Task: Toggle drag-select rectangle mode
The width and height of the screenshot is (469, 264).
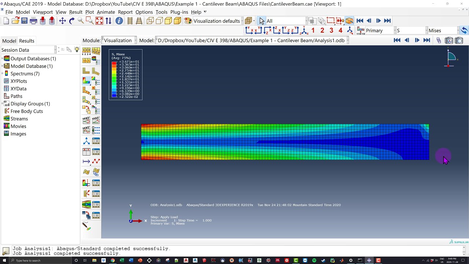Action: 331,21
